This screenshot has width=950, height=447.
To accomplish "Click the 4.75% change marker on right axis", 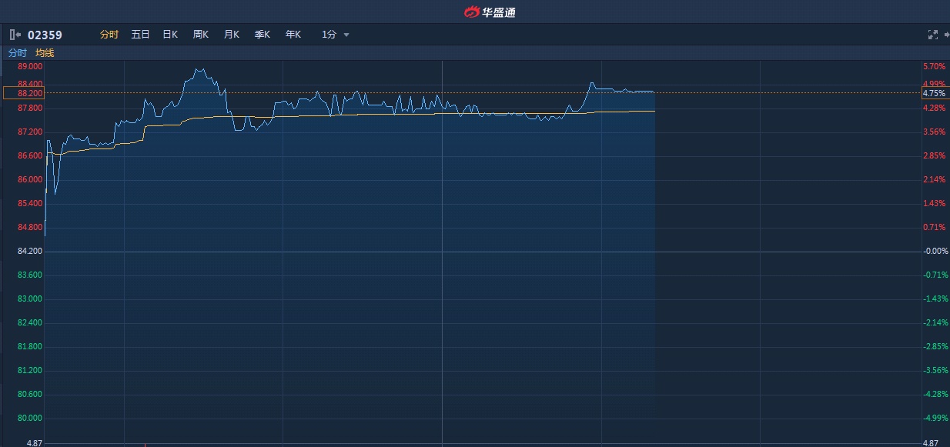I will pos(934,93).
